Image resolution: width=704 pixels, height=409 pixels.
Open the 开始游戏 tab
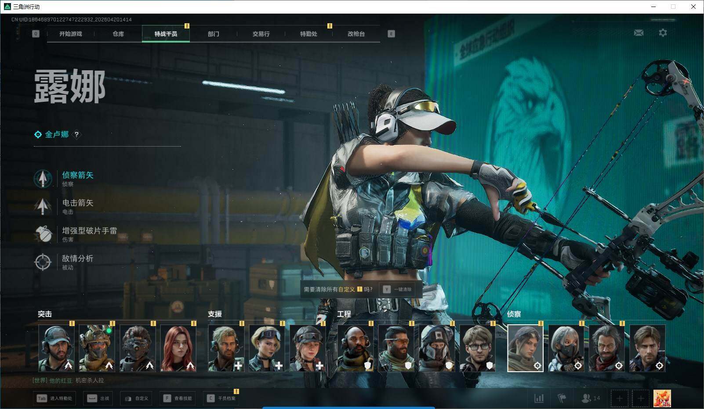tap(71, 34)
